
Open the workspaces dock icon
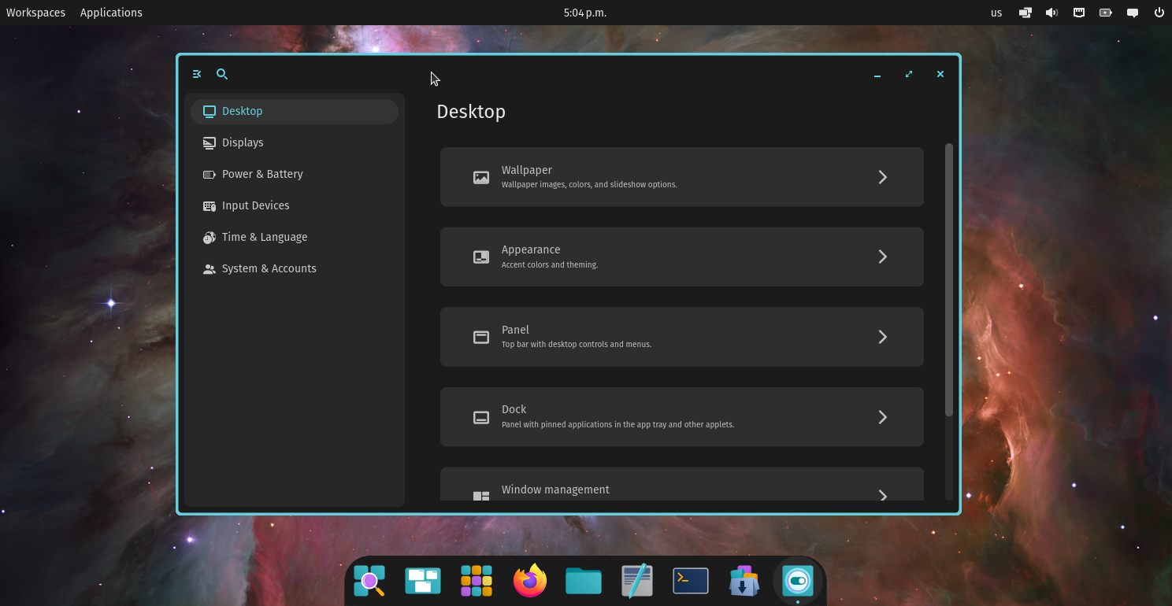(423, 581)
